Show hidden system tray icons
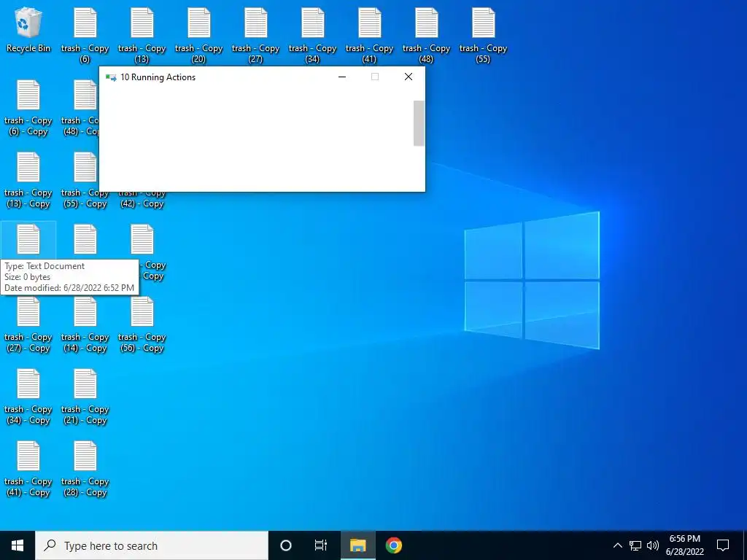The height and width of the screenshot is (560, 747). click(617, 545)
